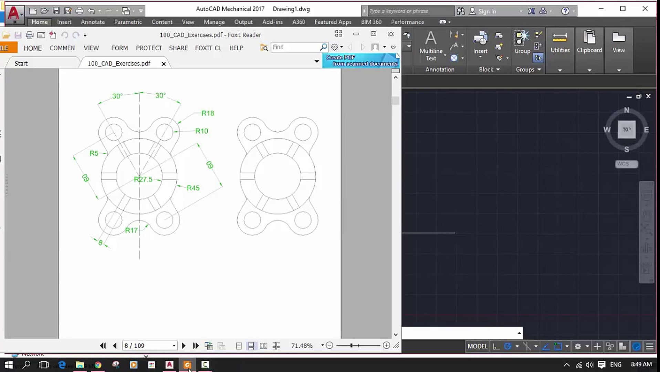Switch to the Start tab in Foxit

pyautogui.click(x=21, y=63)
